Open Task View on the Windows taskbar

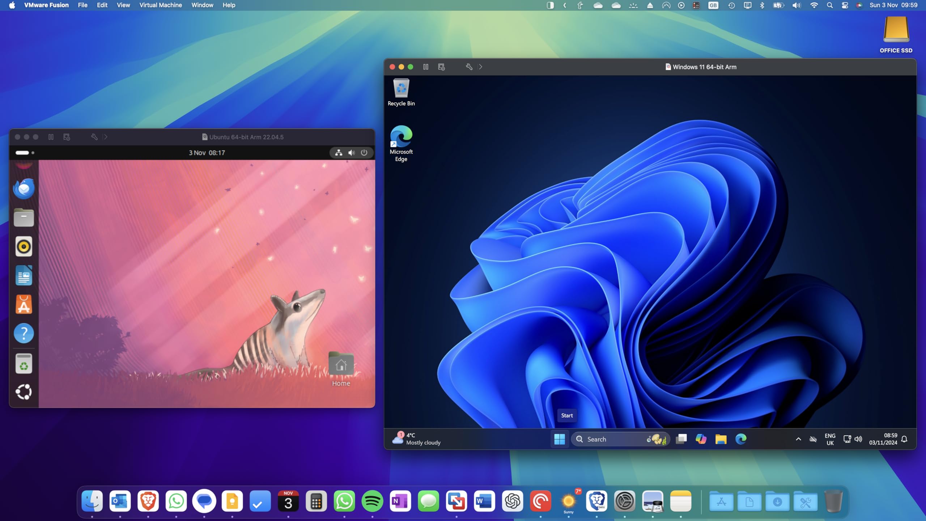click(x=681, y=439)
